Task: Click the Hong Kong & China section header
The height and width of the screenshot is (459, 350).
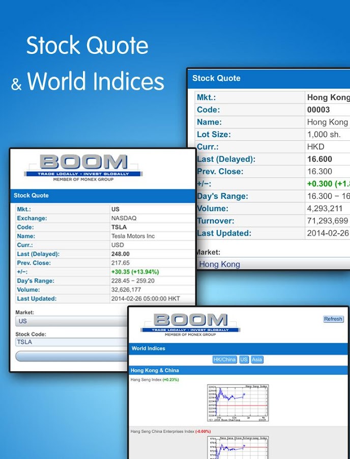Action: (155, 370)
